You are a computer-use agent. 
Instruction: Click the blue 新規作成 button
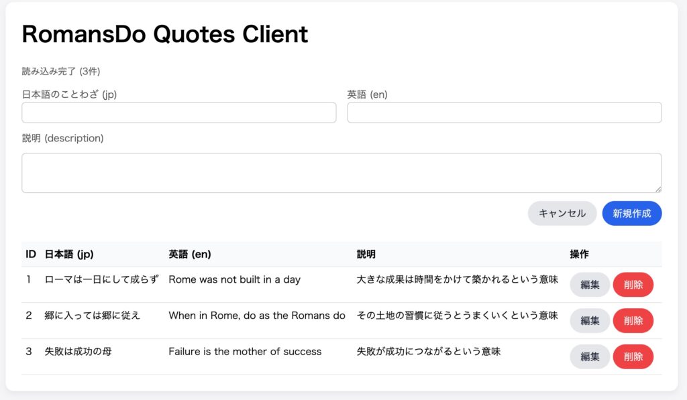point(631,213)
